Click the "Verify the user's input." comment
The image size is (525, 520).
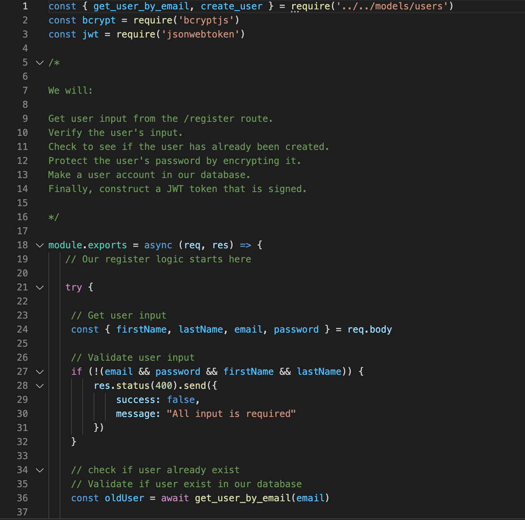click(115, 133)
